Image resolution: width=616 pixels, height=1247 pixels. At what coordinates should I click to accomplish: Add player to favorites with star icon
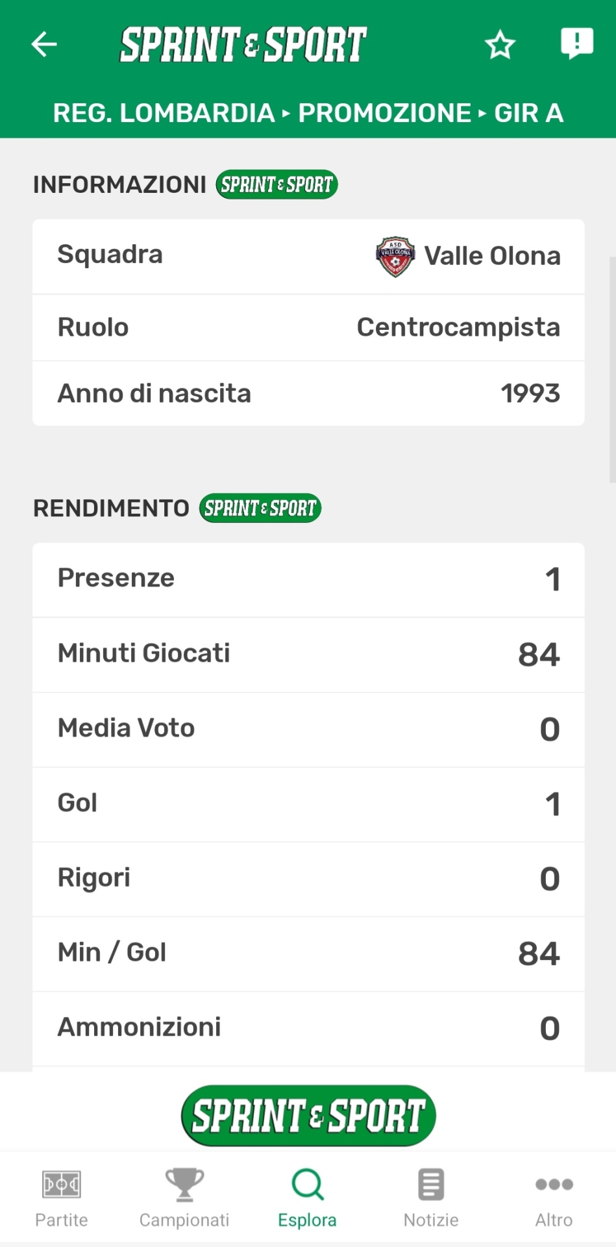(500, 45)
